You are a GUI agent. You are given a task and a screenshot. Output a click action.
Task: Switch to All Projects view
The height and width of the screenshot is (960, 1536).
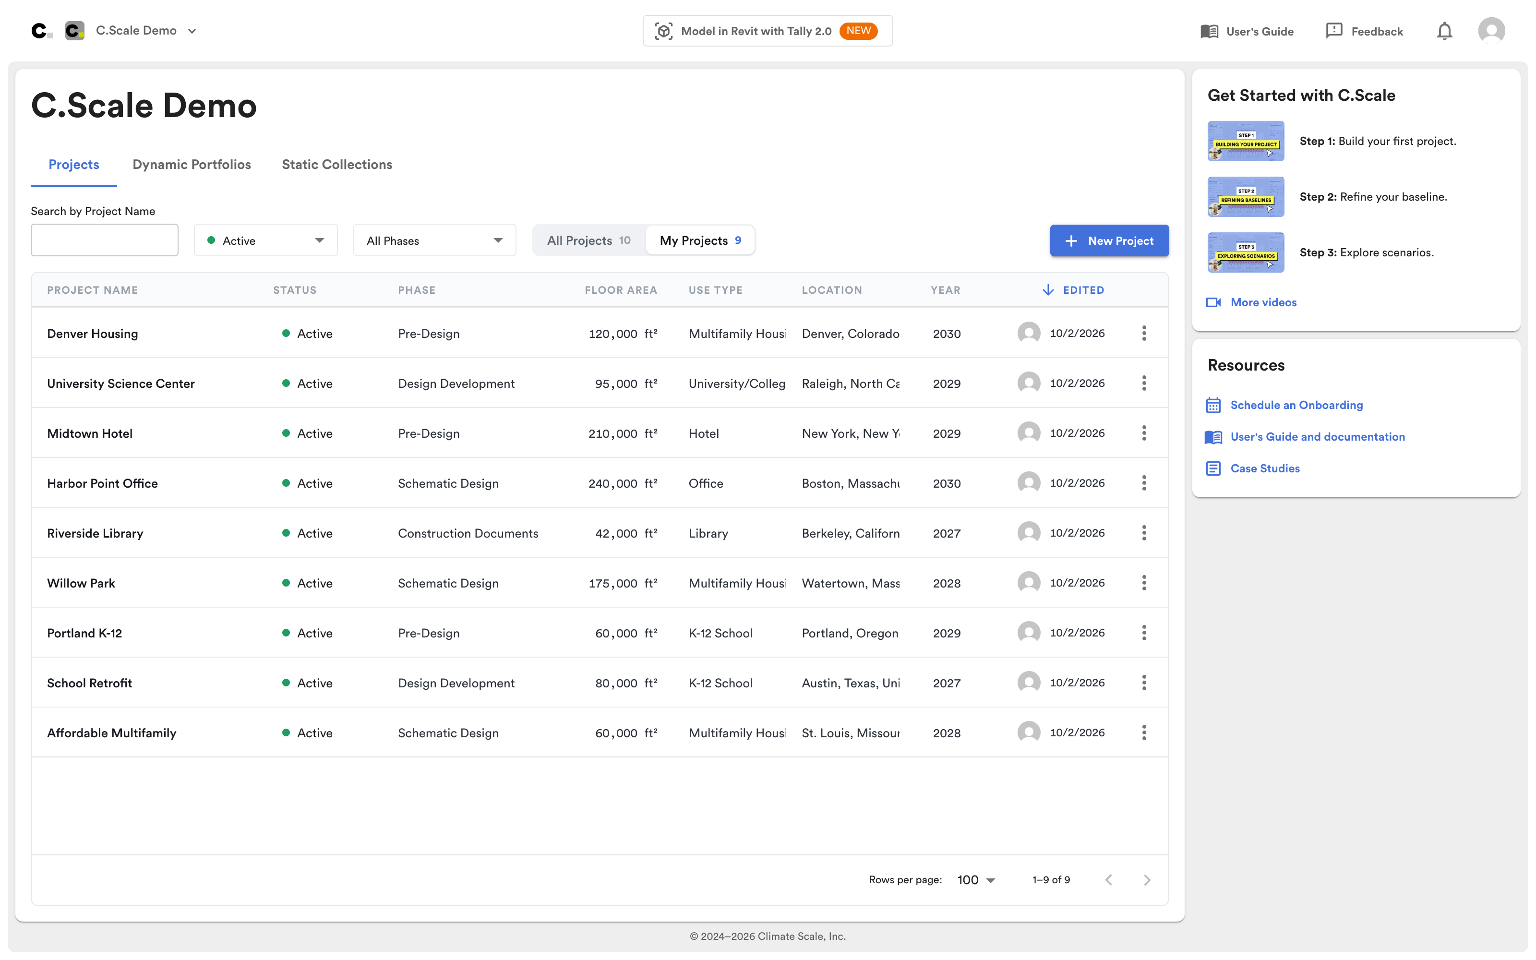(x=588, y=240)
